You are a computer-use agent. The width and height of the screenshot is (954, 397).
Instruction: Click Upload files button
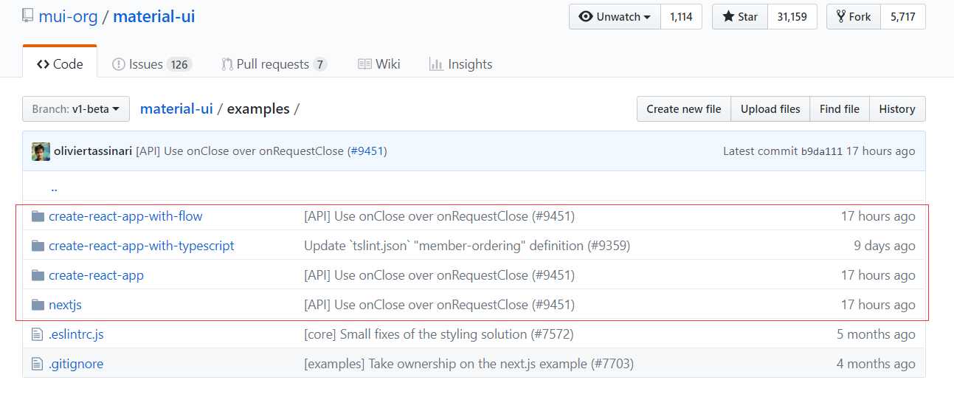click(x=770, y=109)
